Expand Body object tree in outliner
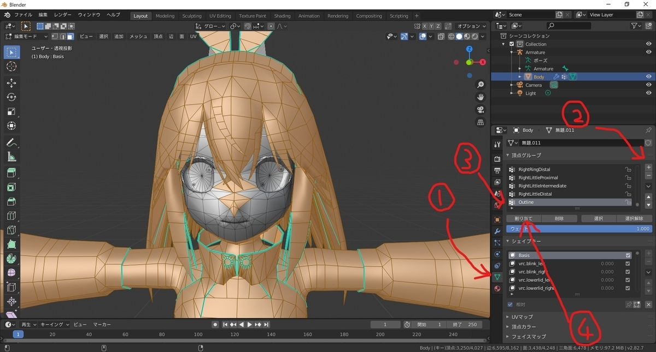This screenshot has width=656, height=352. [x=520, y=77]
